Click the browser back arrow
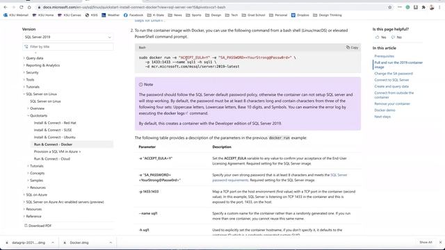Viewport: 445px width, 250px height. [x=6, y=7]
